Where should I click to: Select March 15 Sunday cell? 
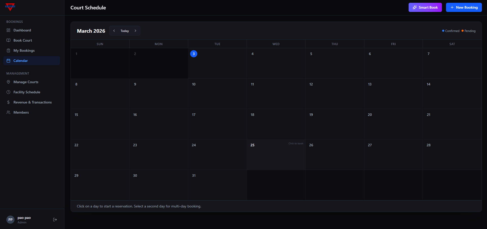point(100,124)
